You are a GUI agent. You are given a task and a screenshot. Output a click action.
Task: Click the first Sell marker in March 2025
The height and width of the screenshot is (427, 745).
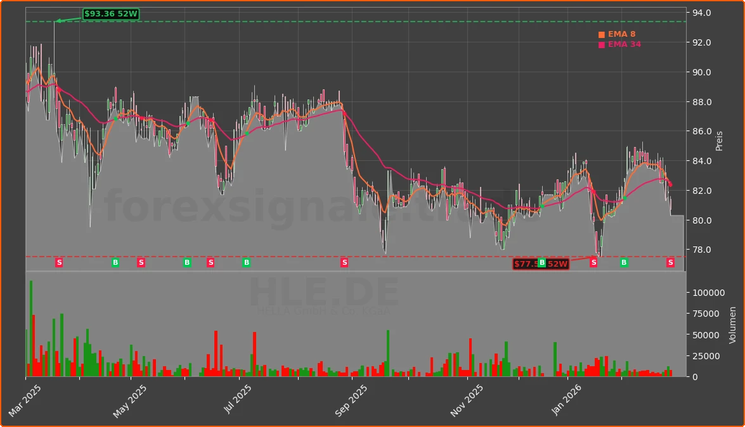coord(59,262)
